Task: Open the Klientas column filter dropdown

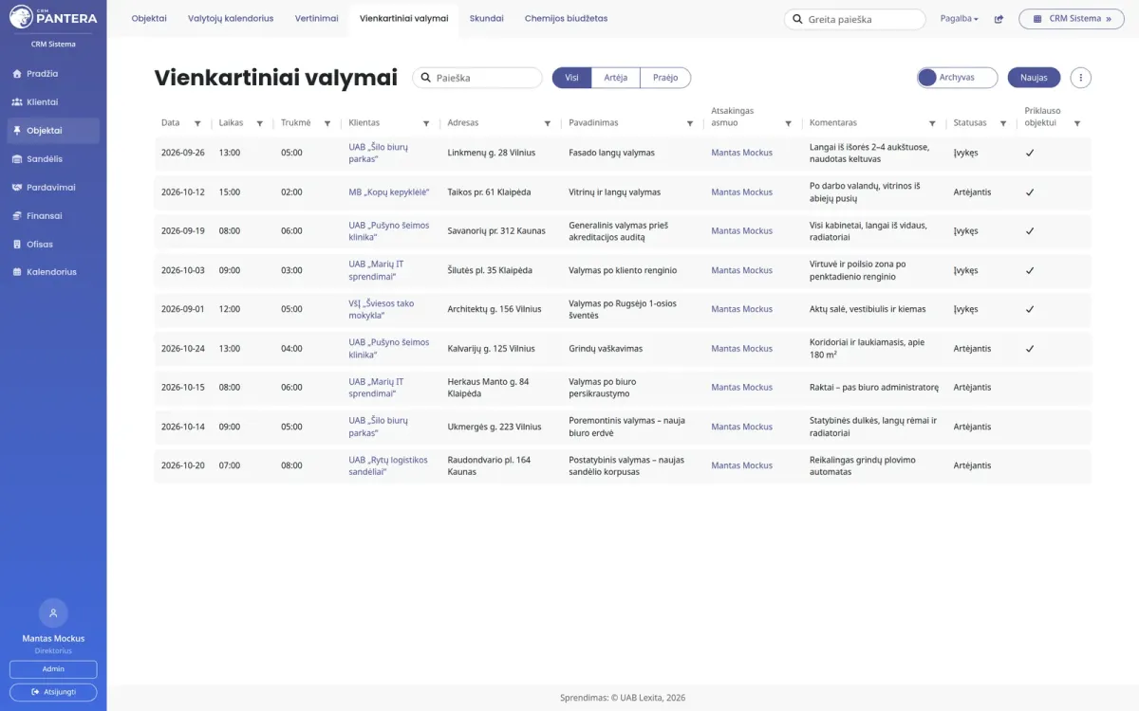Action: [x=426, y=123]
